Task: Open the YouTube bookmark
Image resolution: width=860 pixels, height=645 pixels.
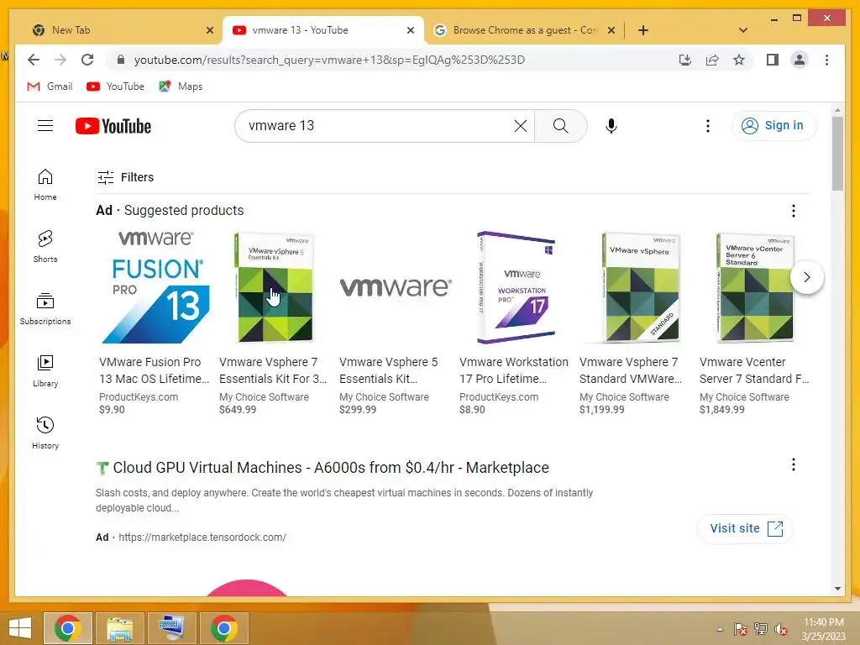Action: click(115, 87)
